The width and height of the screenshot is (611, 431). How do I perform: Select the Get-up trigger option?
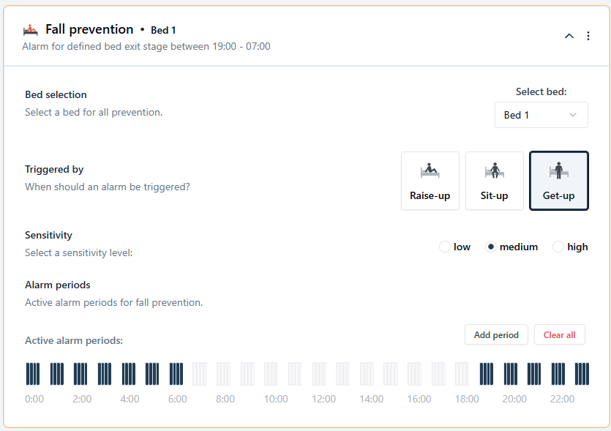pyautogui.click(x=558, y=181)
